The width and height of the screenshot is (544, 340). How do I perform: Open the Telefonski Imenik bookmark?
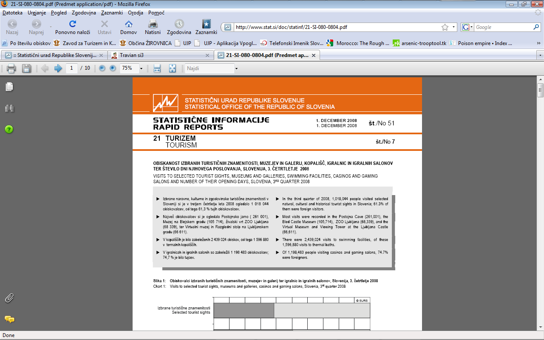(x=292, y=43)
